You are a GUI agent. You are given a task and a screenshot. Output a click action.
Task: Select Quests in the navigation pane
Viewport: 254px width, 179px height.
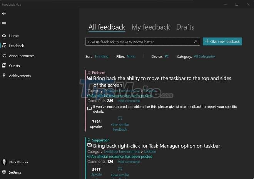pos(14,66)
